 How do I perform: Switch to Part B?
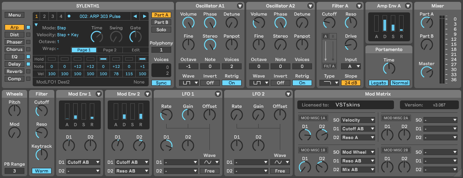pos(161,22)
